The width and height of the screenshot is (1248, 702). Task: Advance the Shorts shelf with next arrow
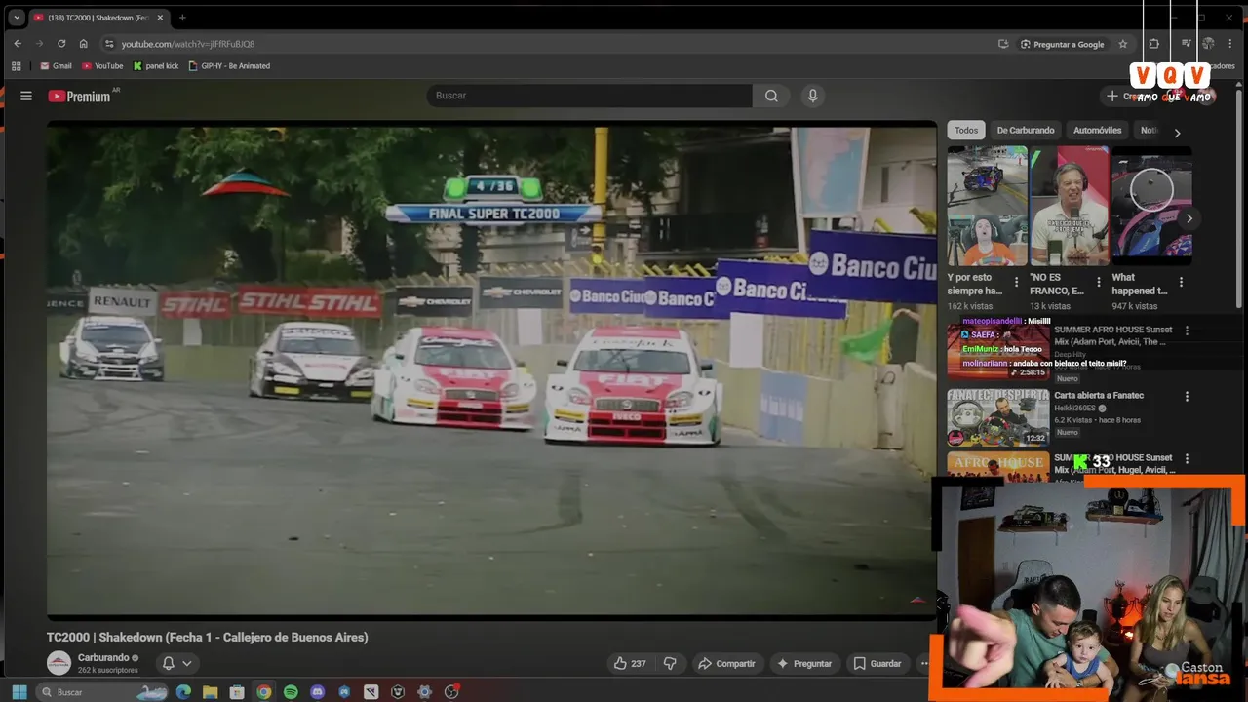click(x=1189, y=218)
